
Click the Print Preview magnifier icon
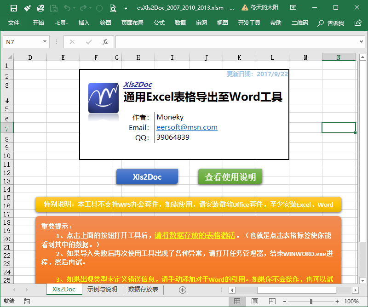tap(113, 8)
